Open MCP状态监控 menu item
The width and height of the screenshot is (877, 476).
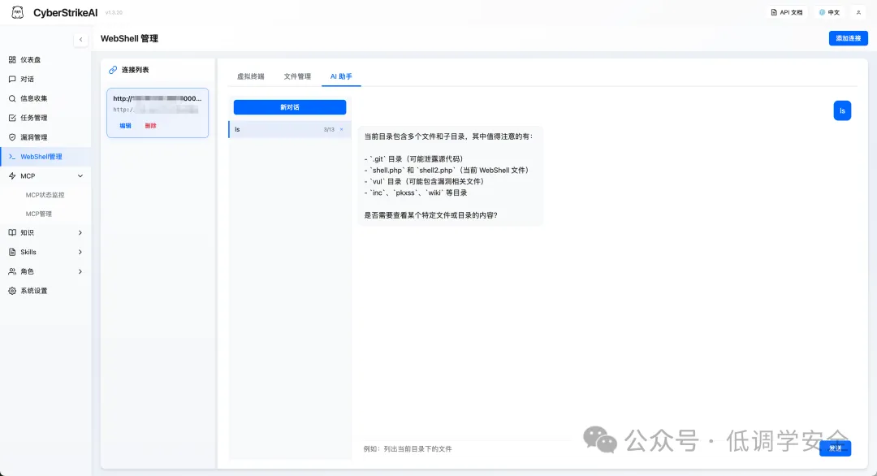(x=45, y=195)
